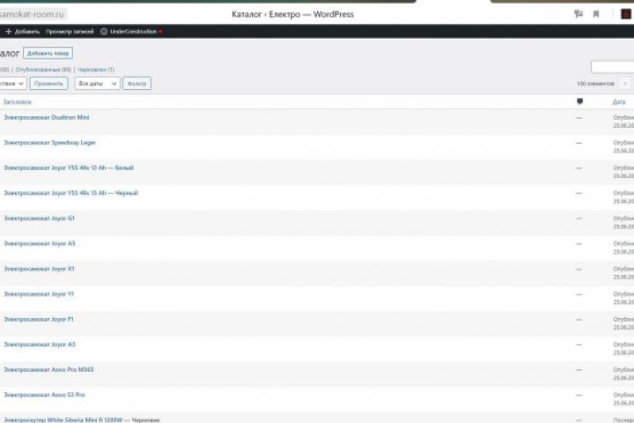
Task: Open the UnderConstruction admin bar item
Action: pyautogui.click(x=131, y=32)
